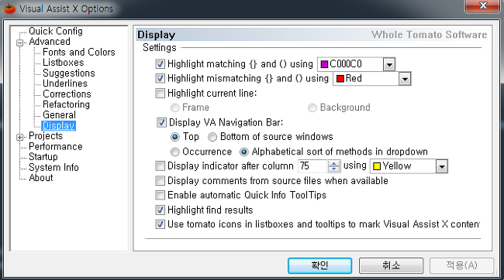504x280 pixels.
Task: Close the Visual Assist X Options dialog
Action: tap(483, 5)
